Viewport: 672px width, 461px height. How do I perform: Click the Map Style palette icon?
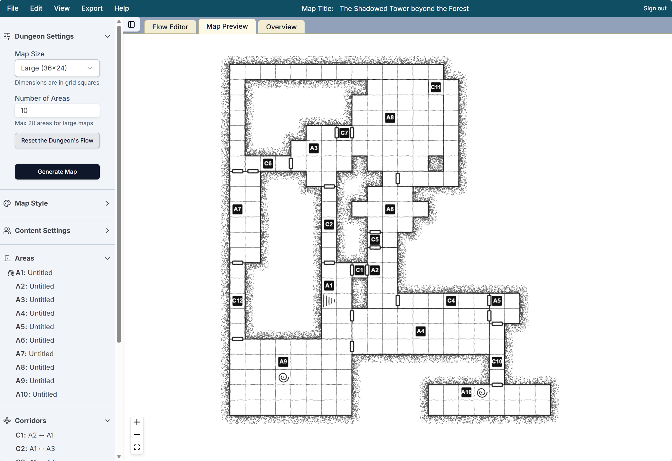point(7,203)
